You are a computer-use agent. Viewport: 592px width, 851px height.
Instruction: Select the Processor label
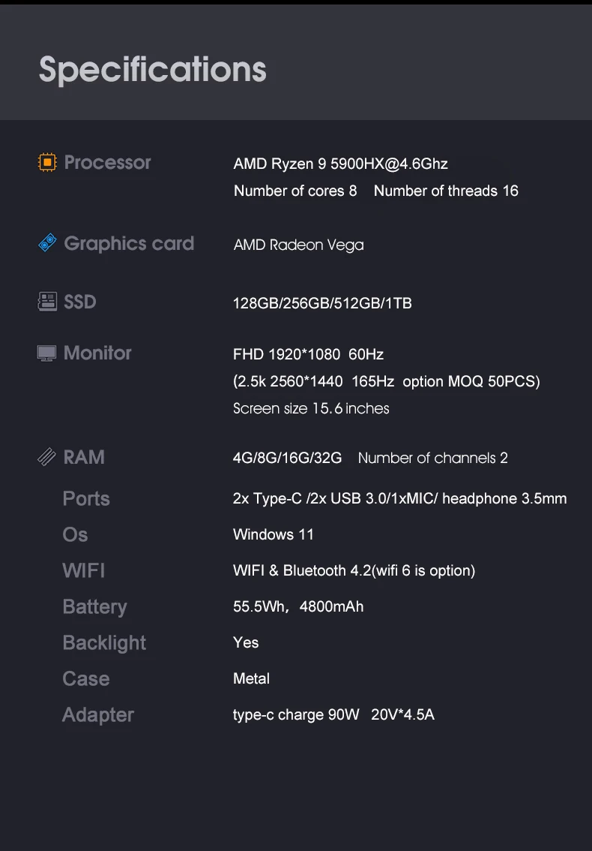pos(107,162)
